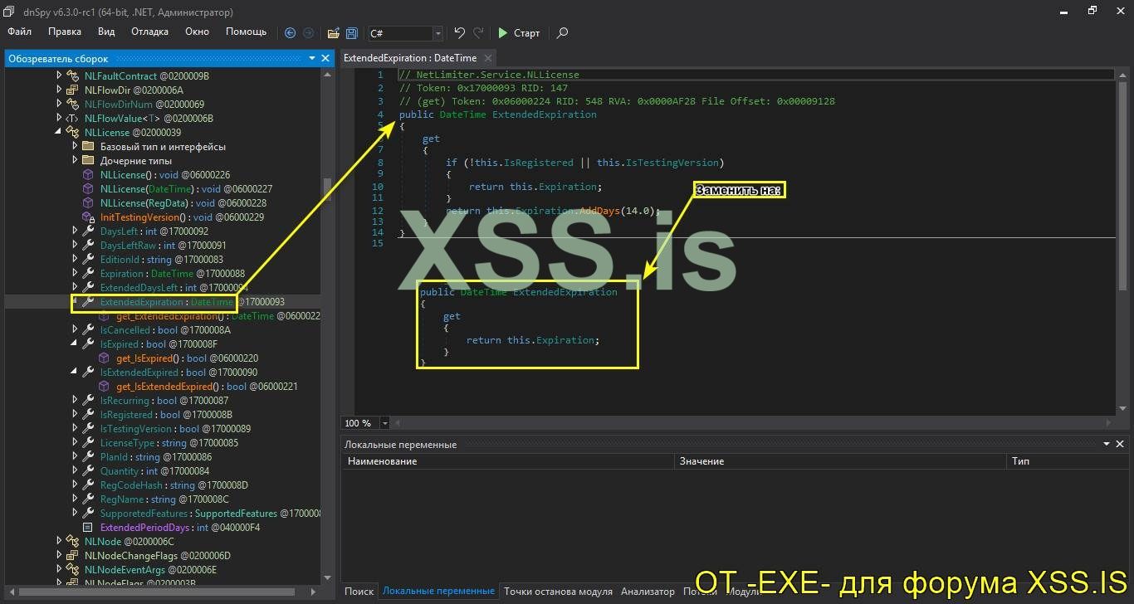The height and width of the screenshot is (604, 1134).
Task: Click the Search magnifier icon in toolbar
Action: pyautogui.click(x=562, y=33)
